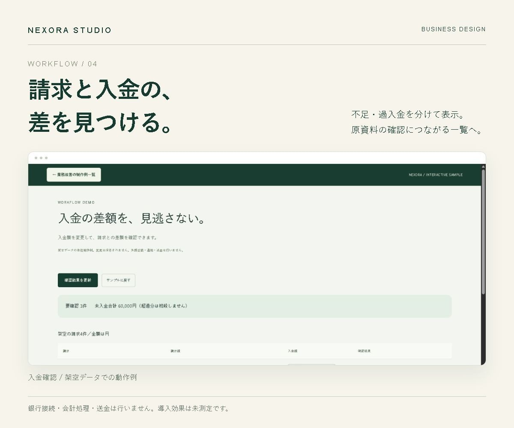The image size is (514, 428).
Task: Click the 架空の請求4件／金額は円 table caption
Action: click(84, 333)
